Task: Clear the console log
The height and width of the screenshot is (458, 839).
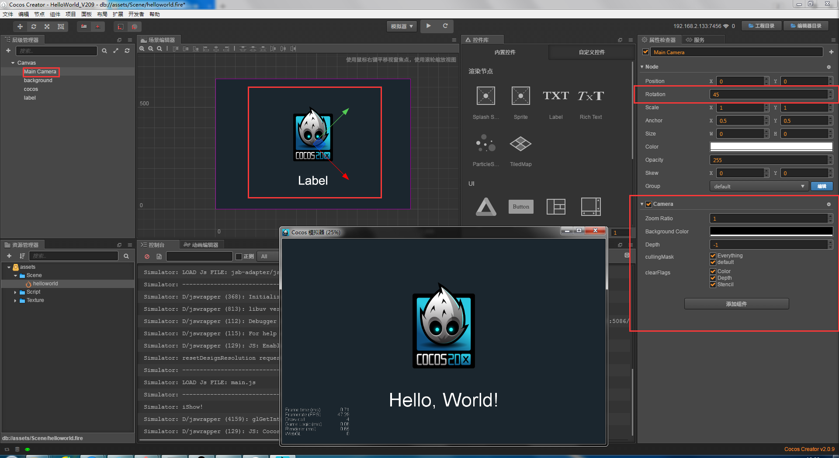Action: pyautogui.click(x=147, y=257)
